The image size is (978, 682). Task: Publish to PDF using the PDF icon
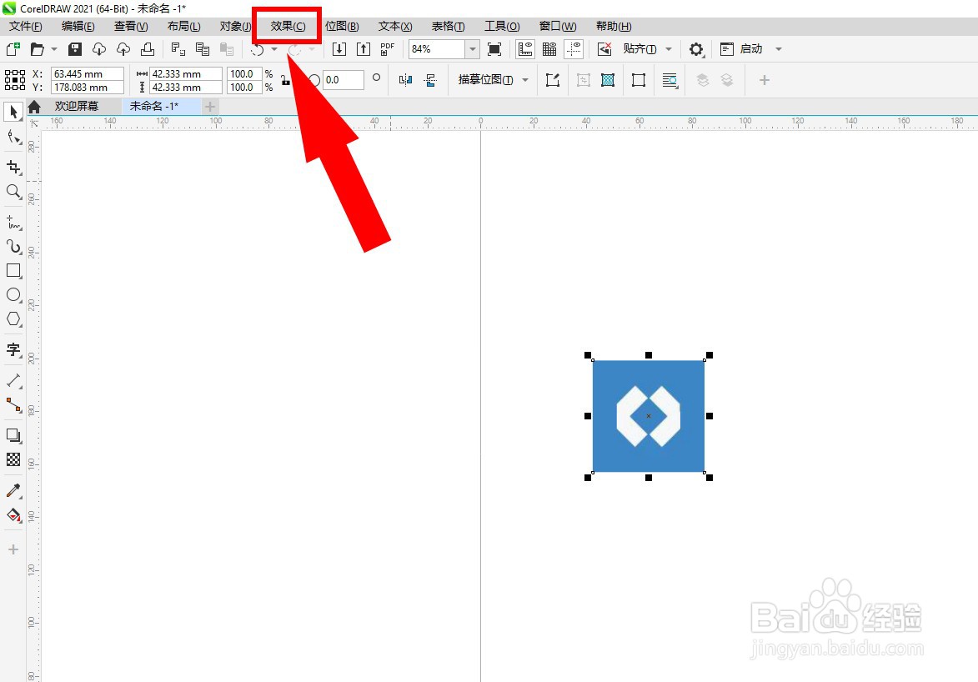coord(388,49)
